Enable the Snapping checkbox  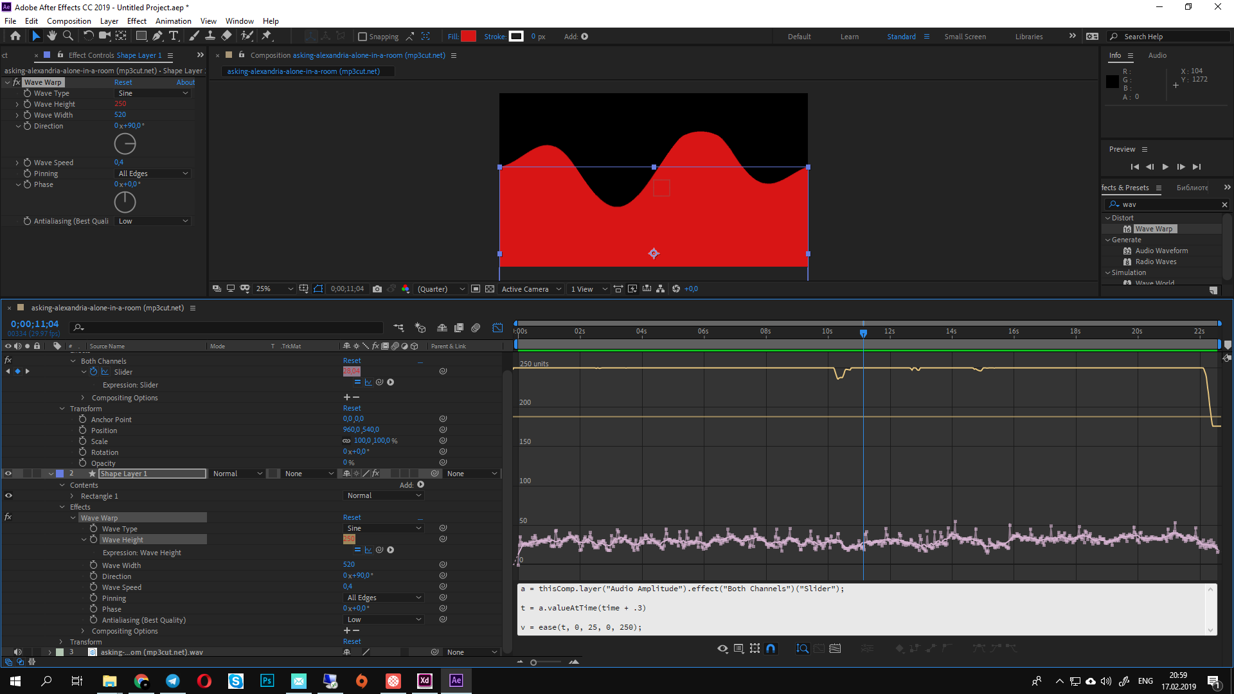pyautogui.click(x=362, y=37)
